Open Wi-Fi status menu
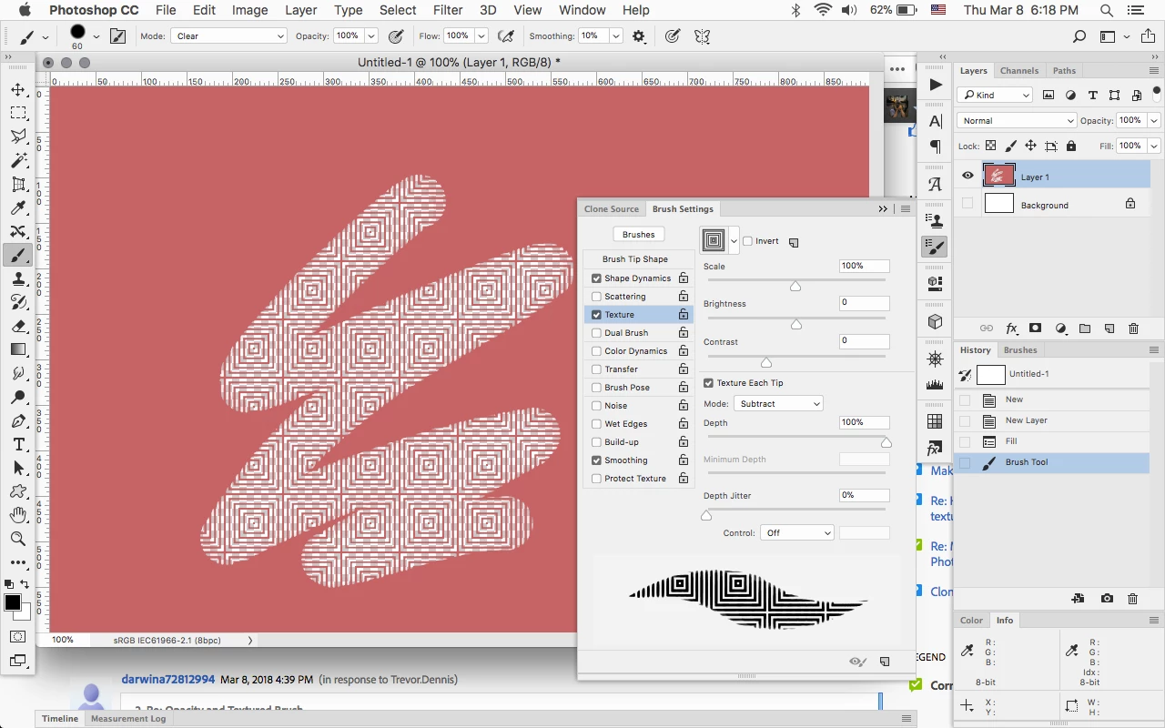 pos(823,11)
